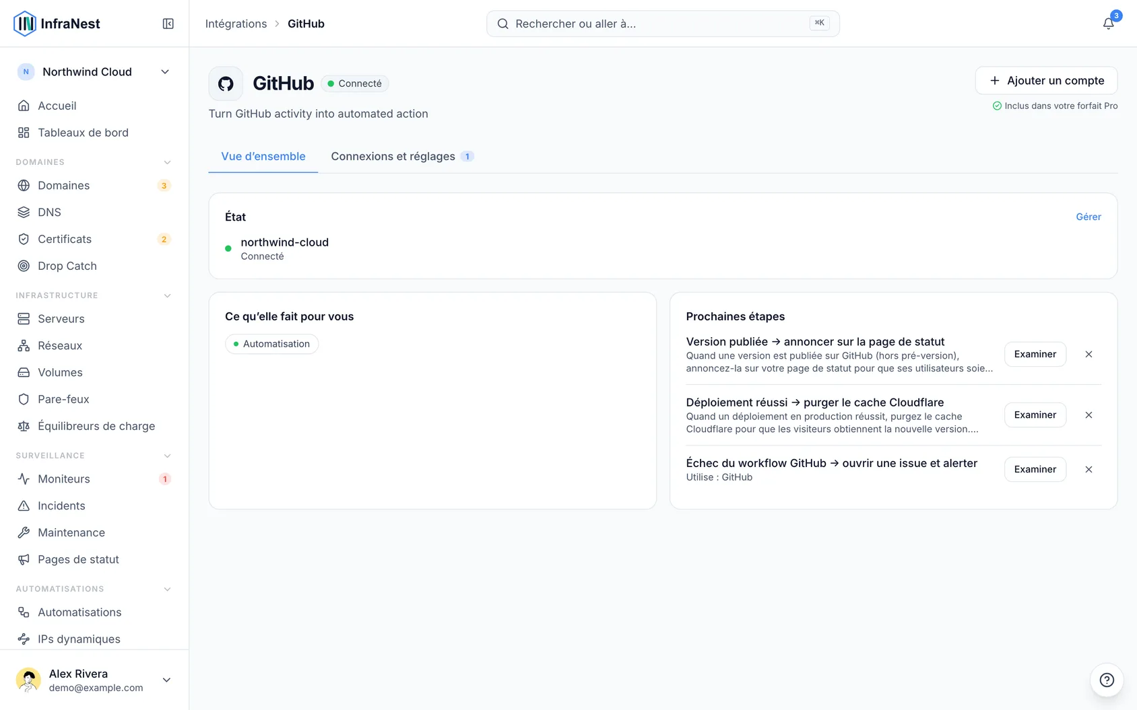Open Moniteurs activity item
This screenshot has height=710, width=1137.
pos(94,478)
